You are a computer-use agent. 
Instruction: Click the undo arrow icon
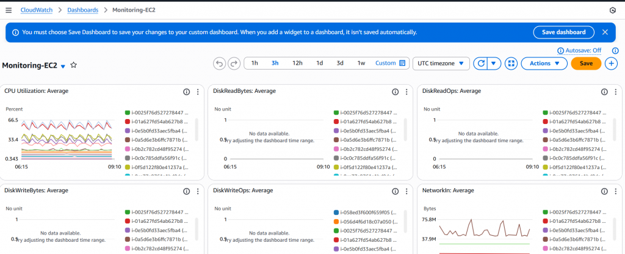(219, 64)
